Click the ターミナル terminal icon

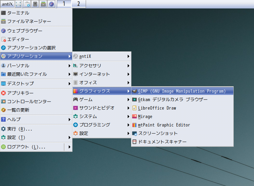point(3,13)
